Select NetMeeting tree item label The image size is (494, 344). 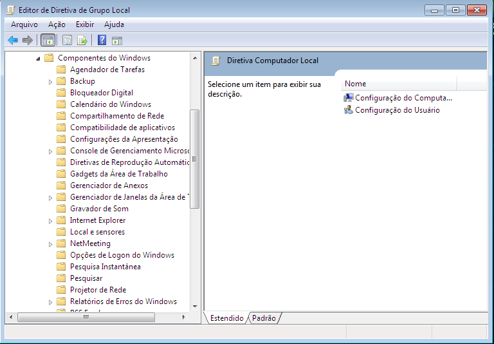[x=91, y=244]
